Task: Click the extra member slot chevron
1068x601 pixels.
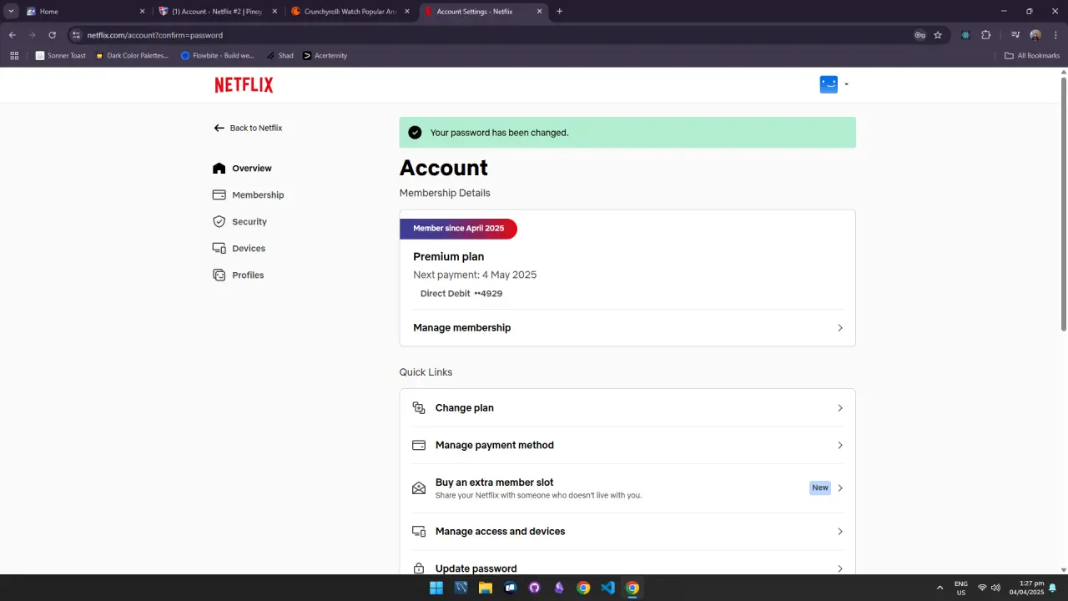Action: 840,488
